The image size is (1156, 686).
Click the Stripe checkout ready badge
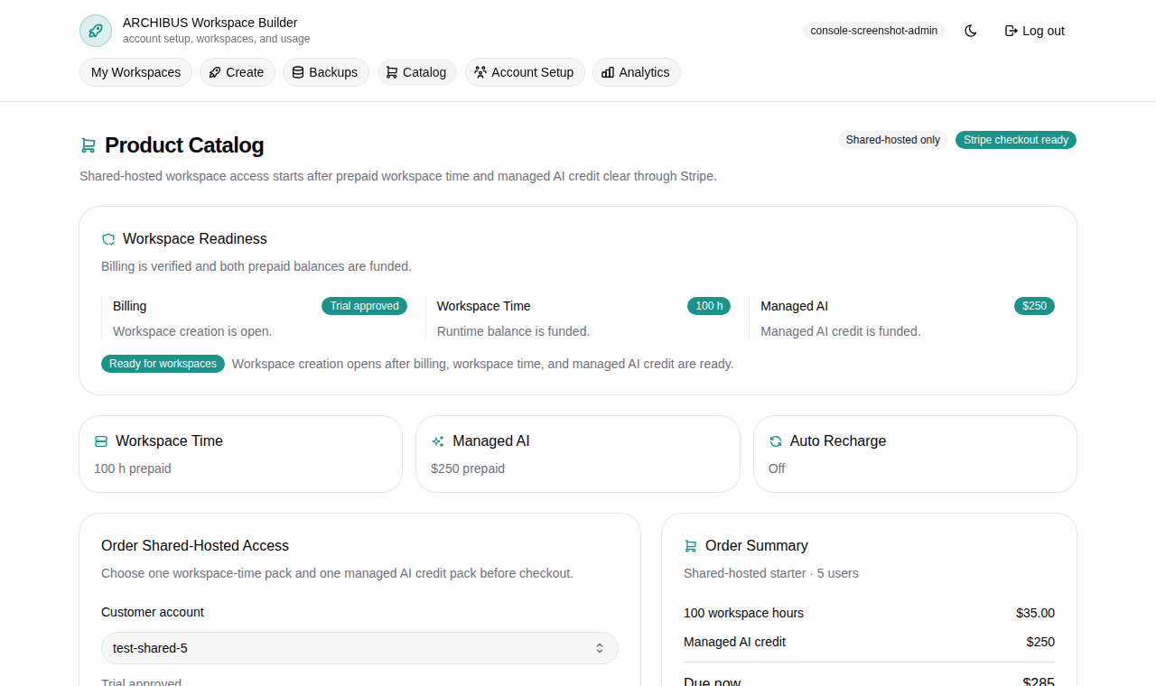pyautogui.click(x=1015, y=140)
